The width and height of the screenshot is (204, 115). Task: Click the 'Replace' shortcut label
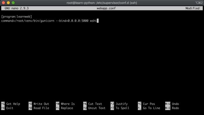(x=67, y=108)
